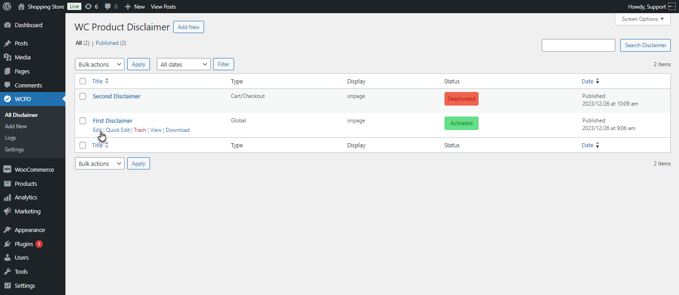Open the bottom Bulk actions dropdown

[x=100, y=164]
